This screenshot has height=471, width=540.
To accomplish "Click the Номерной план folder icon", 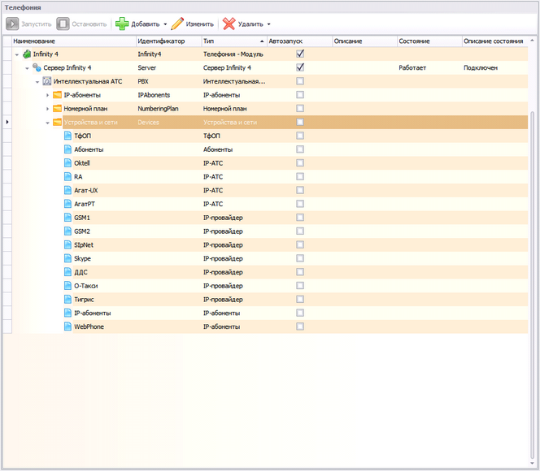I will click(57, 109).
